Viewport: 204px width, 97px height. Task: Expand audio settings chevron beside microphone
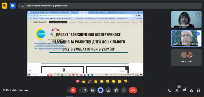[x=69, y=90]
